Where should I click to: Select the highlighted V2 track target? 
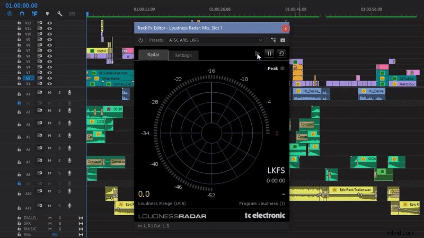point(29,78)
